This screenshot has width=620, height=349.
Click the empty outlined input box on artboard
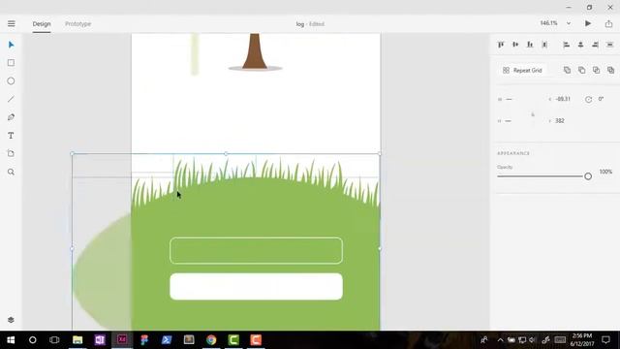[256, 250]
